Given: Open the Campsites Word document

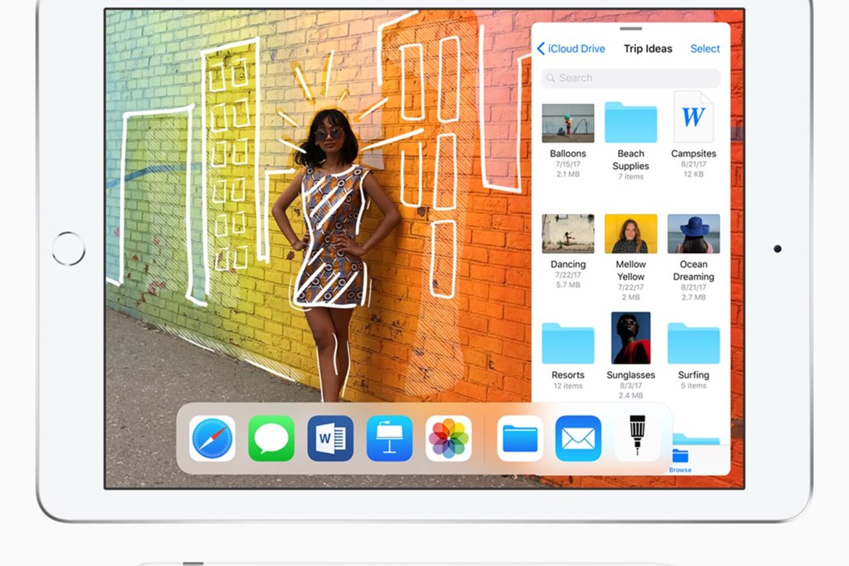Looking at the screenshot, I should [x=693, y=118].
